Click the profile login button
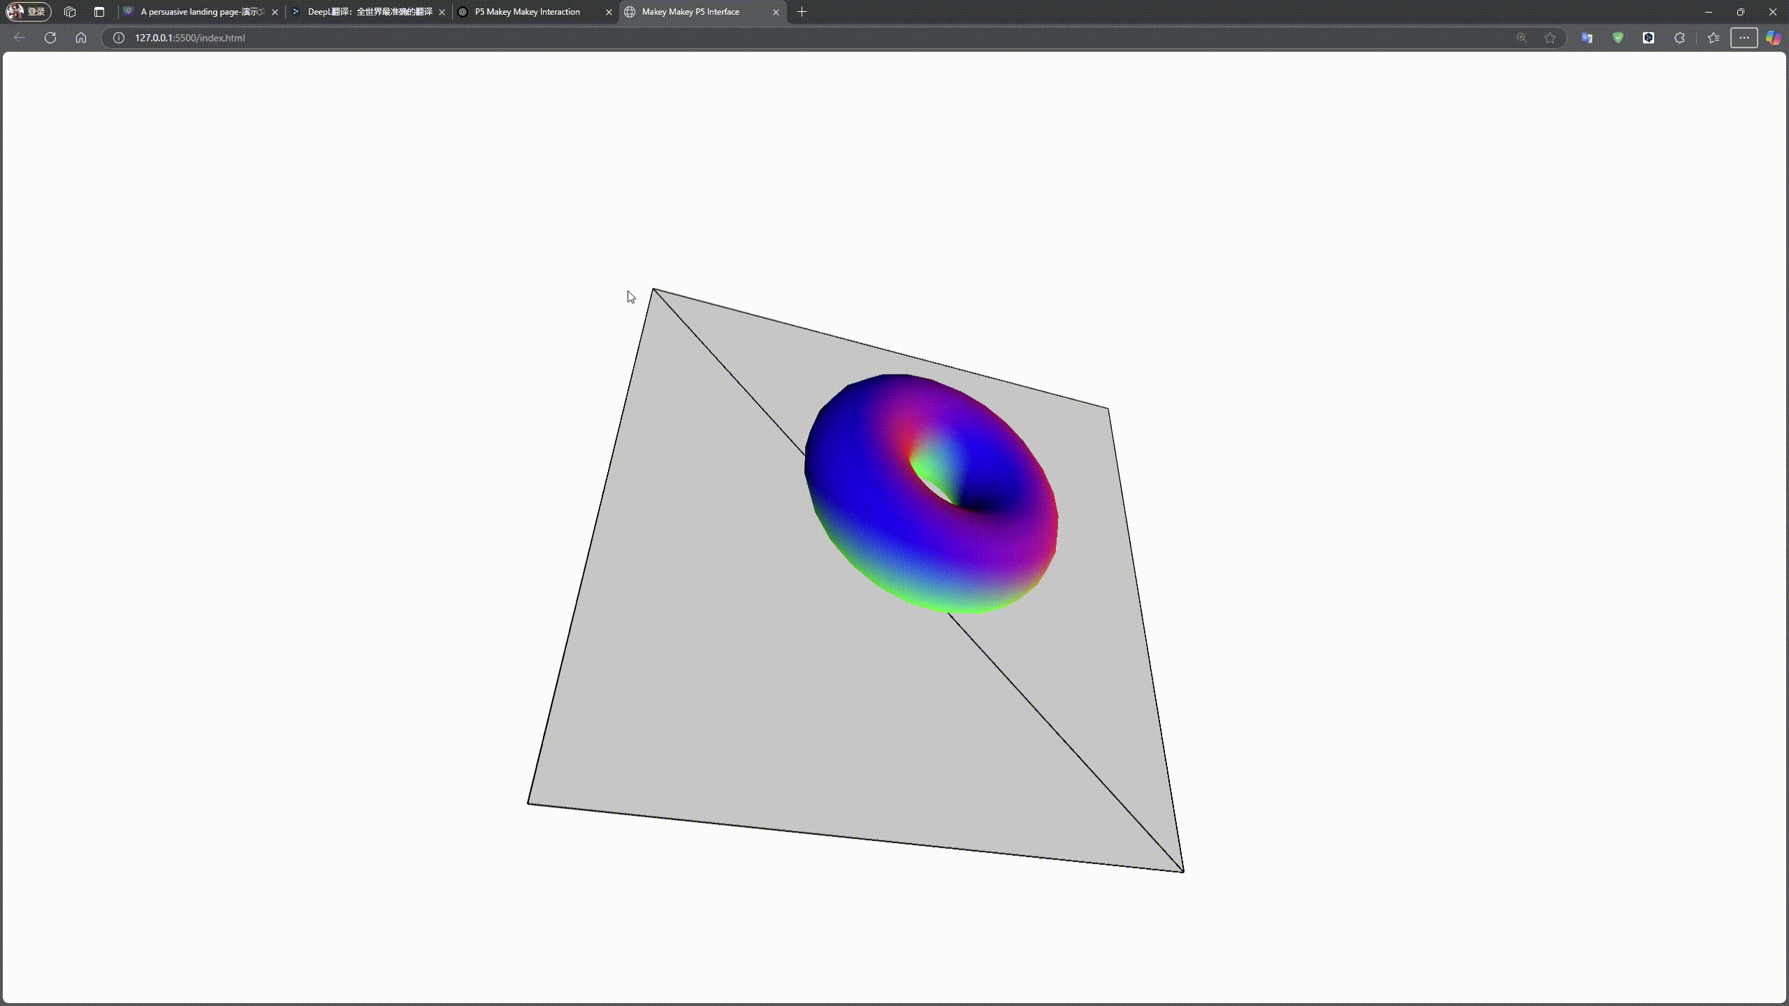This screenshot has height=1006, width=1789. pos(28,12)
